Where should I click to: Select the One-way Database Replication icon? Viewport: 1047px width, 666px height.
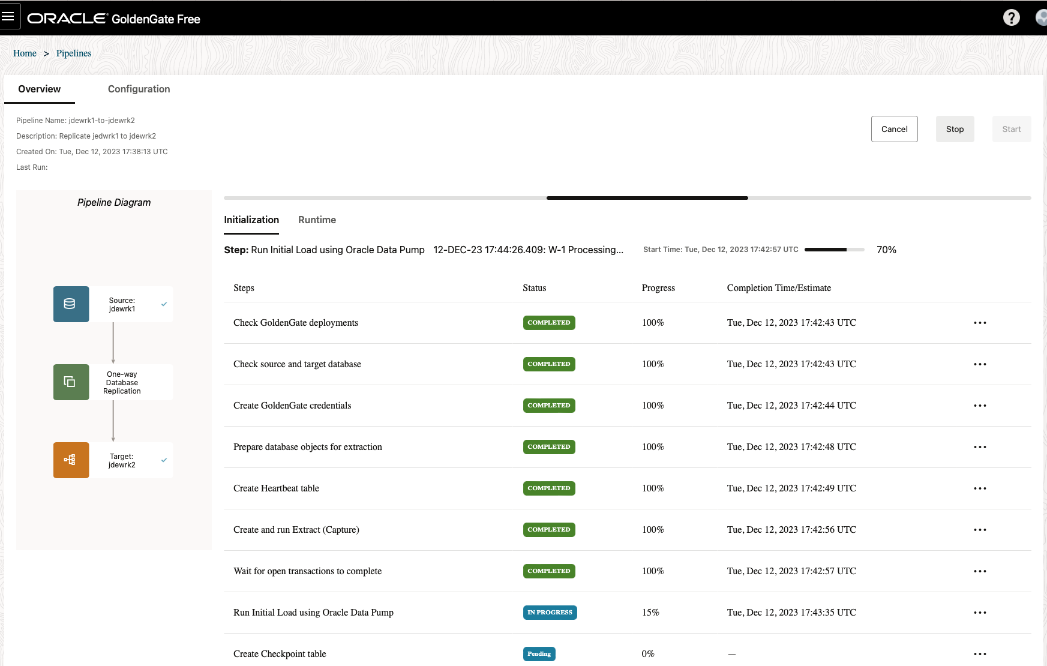[x=71, y=382]
